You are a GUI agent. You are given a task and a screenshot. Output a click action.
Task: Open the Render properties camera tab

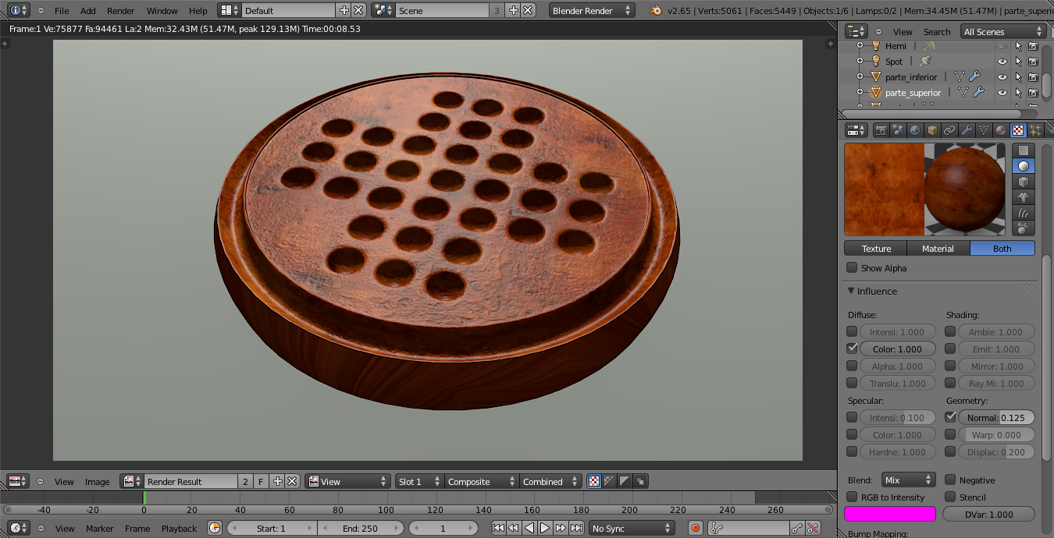coord(881,130)
